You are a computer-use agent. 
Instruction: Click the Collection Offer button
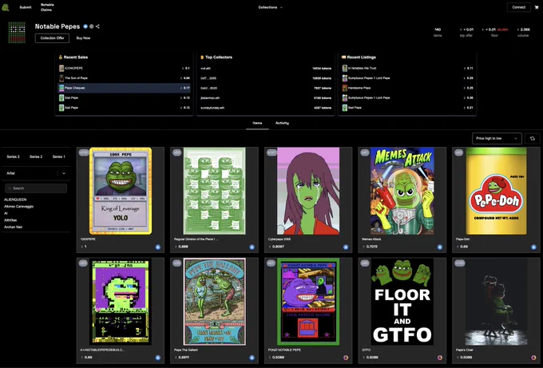pos(52,38)
